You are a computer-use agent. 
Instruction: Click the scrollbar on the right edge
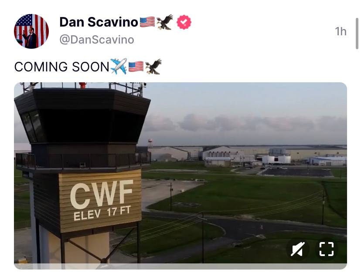tap(357, 34)
